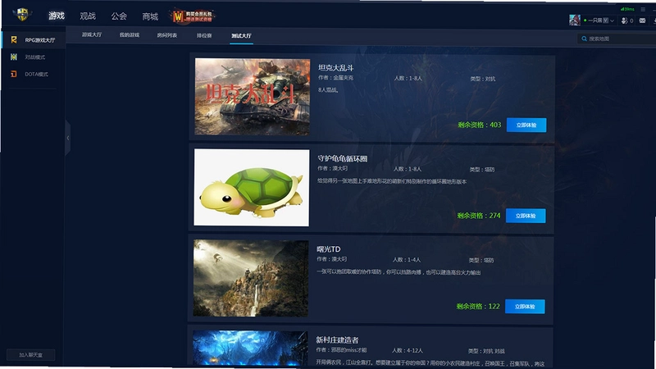656x369 pixels.
Task: Select the 排位赛 sub-tab
Action: pyautogui.click(x=204, y=35)
